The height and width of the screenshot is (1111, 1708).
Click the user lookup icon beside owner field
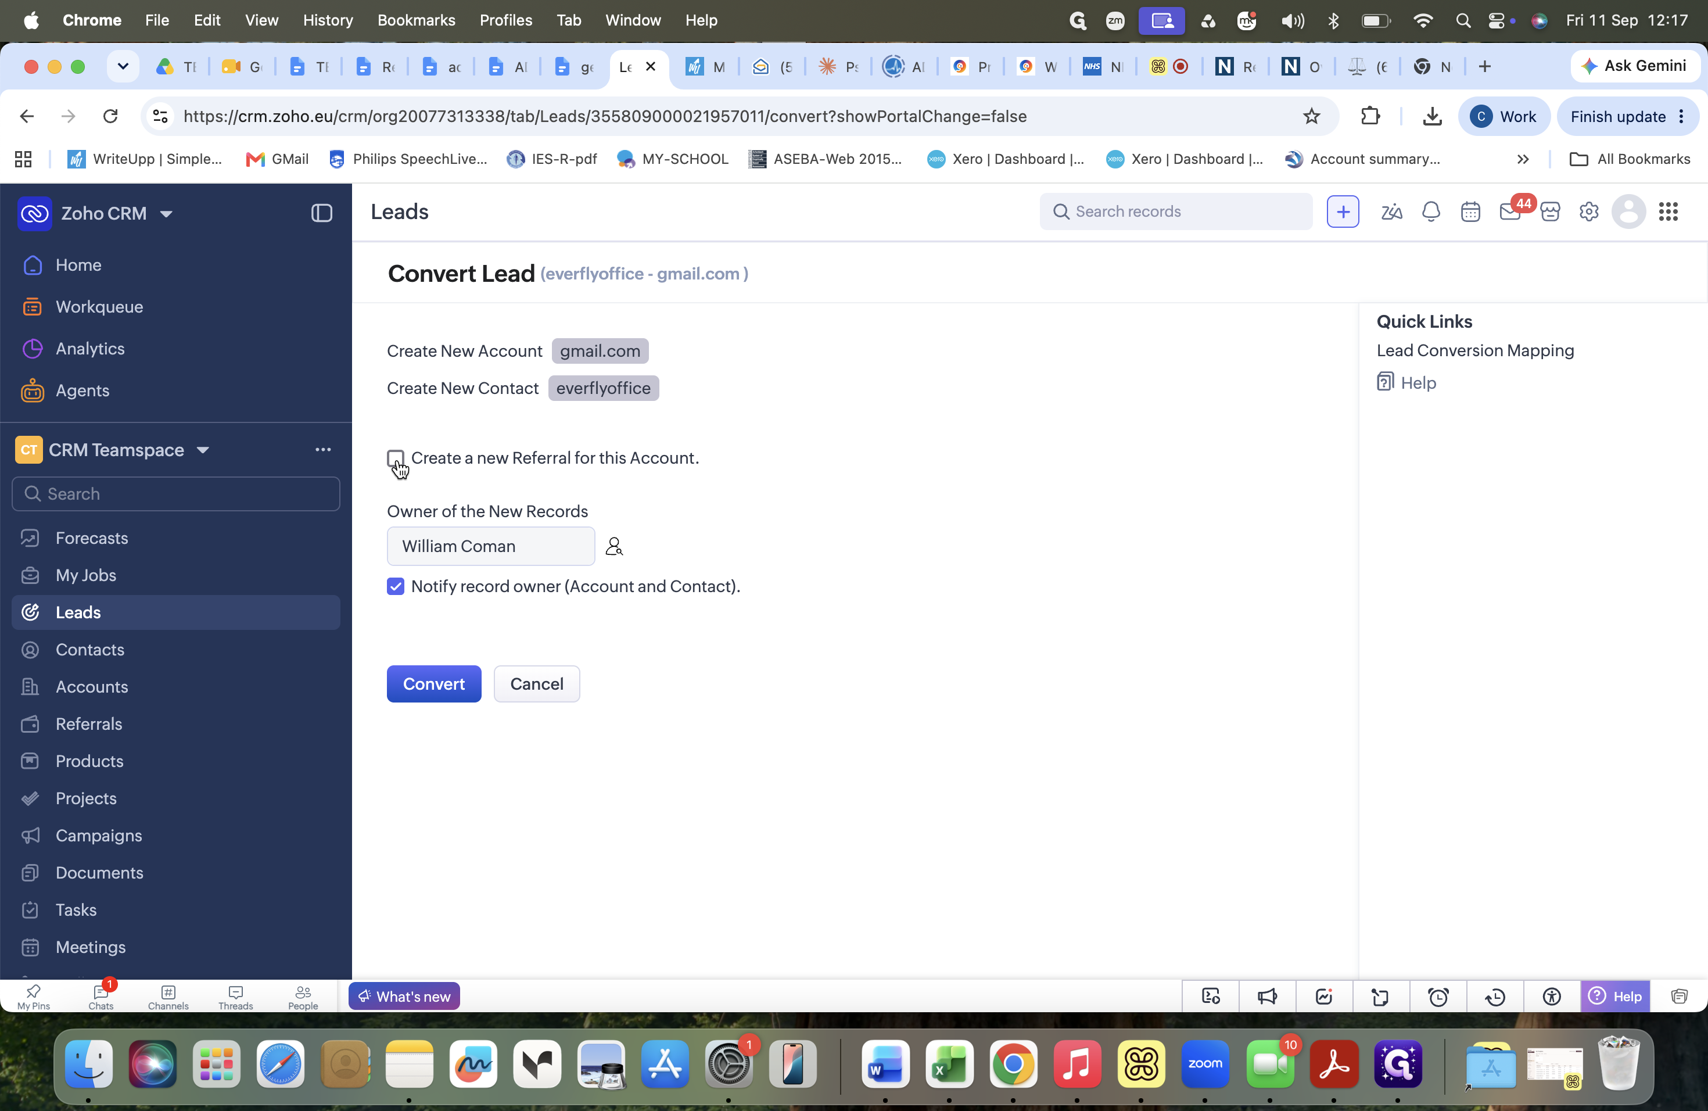(614, 547)
